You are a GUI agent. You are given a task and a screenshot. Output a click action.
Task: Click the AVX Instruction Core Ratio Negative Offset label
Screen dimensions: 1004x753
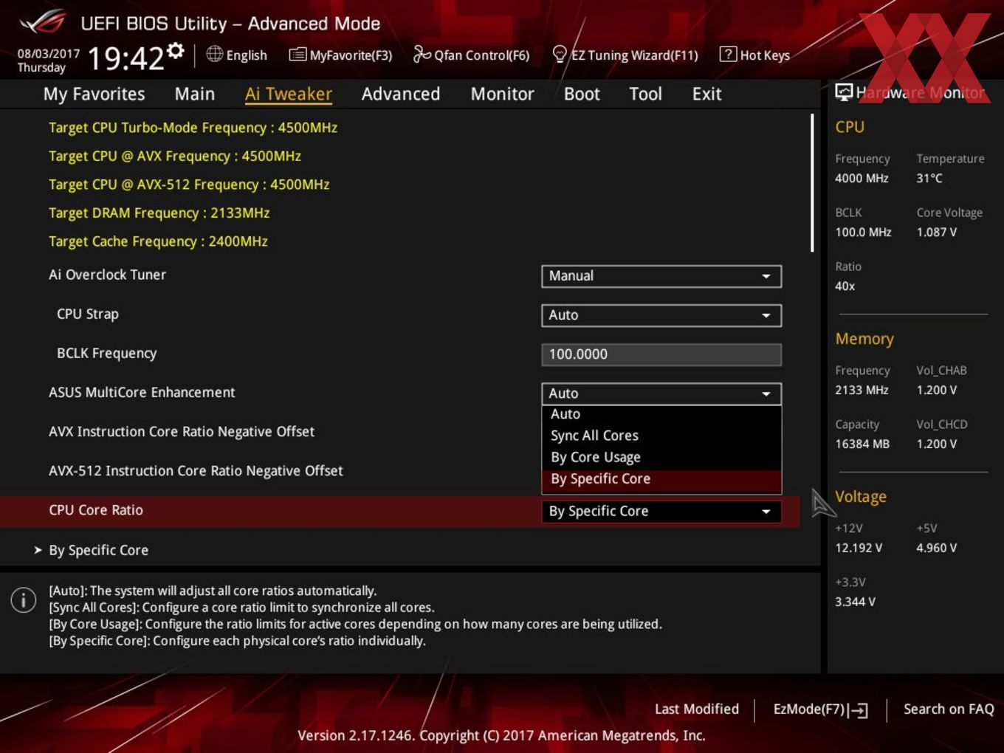click(x=182, y=432)
